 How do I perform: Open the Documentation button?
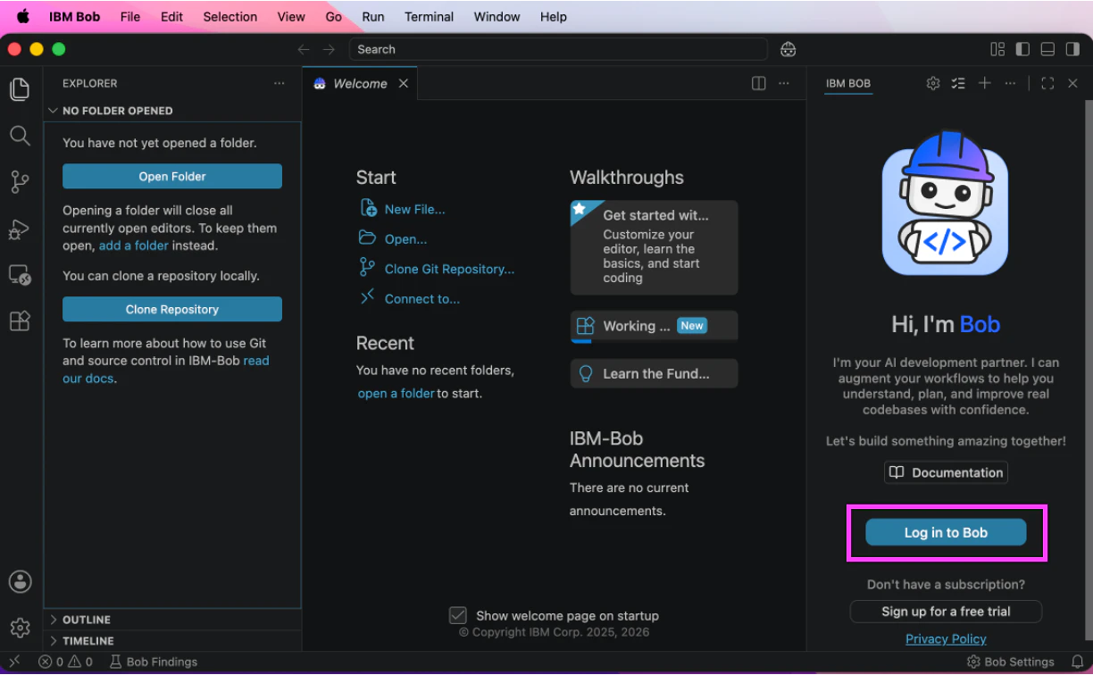coord(946,472)
